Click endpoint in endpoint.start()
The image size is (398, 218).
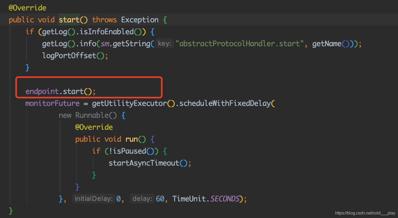tap(42, 91)
